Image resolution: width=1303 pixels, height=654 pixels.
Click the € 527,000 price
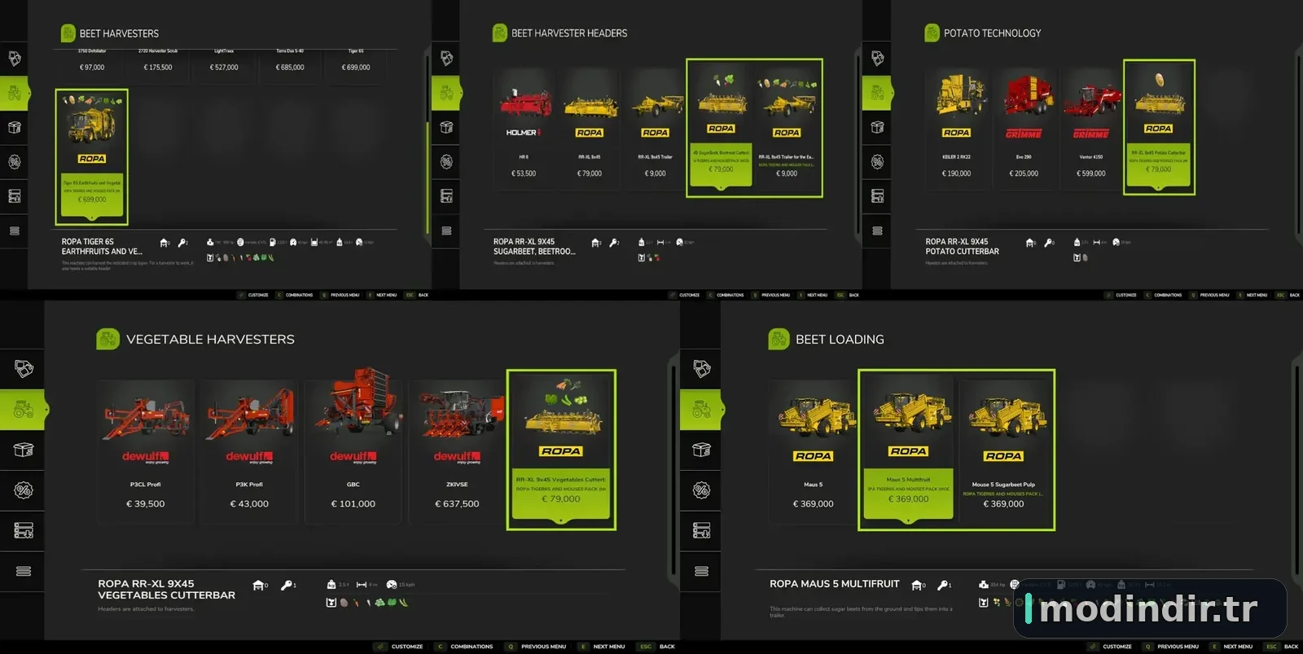click(x=224, y=68)
